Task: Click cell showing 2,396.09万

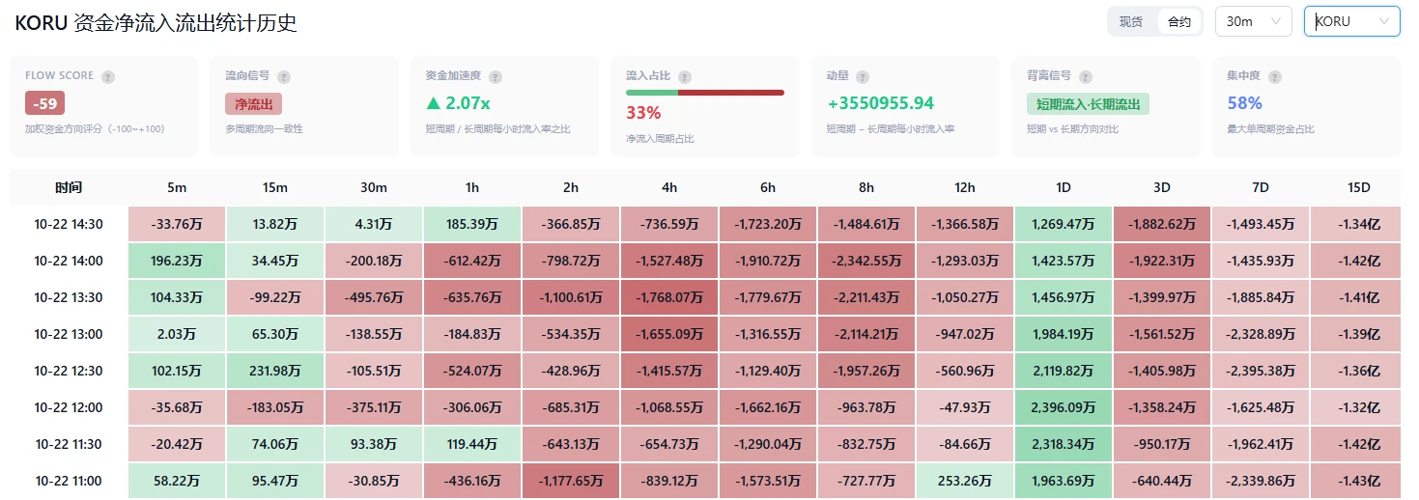Action: (1064, 407)
